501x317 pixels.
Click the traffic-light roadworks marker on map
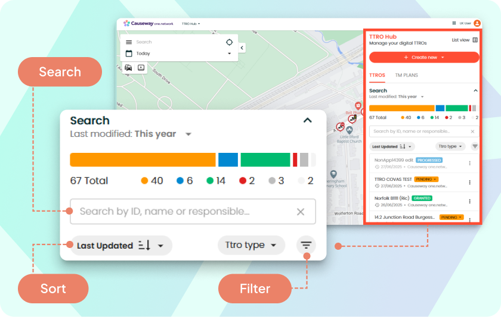[352, 119]
